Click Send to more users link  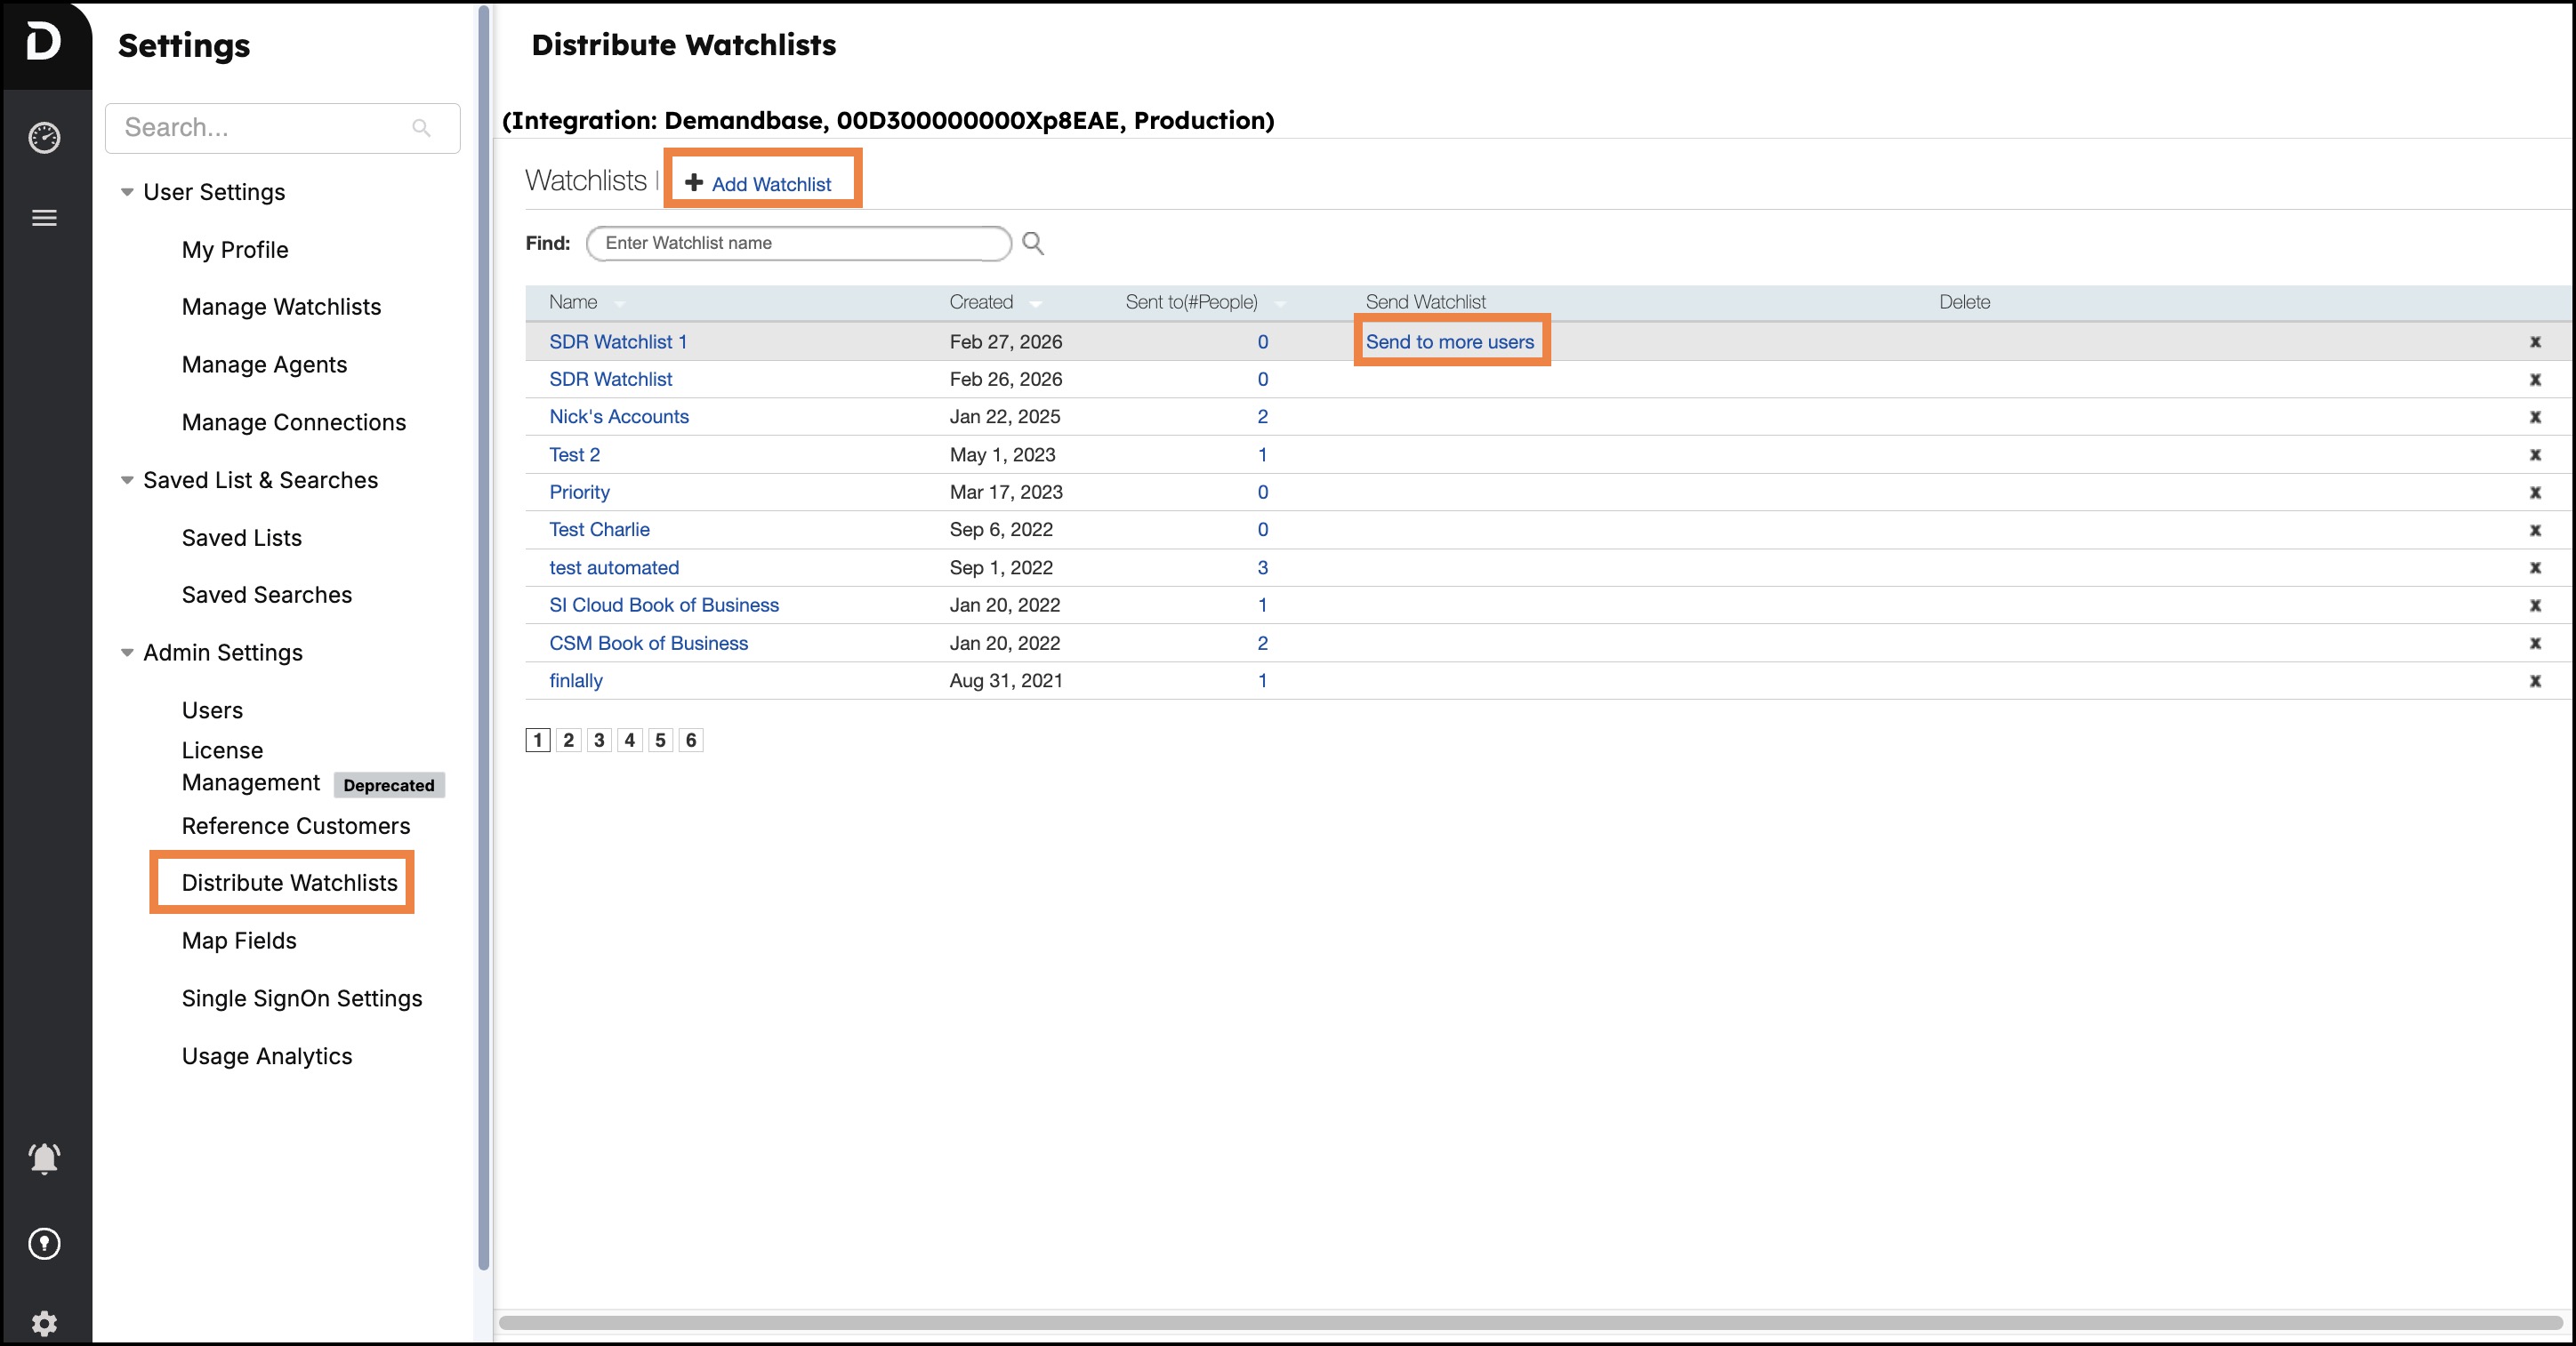click(x=1449, y=341)
